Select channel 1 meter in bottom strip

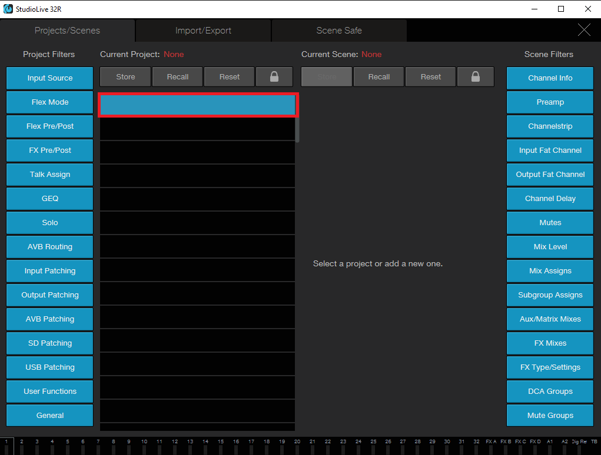6,446
